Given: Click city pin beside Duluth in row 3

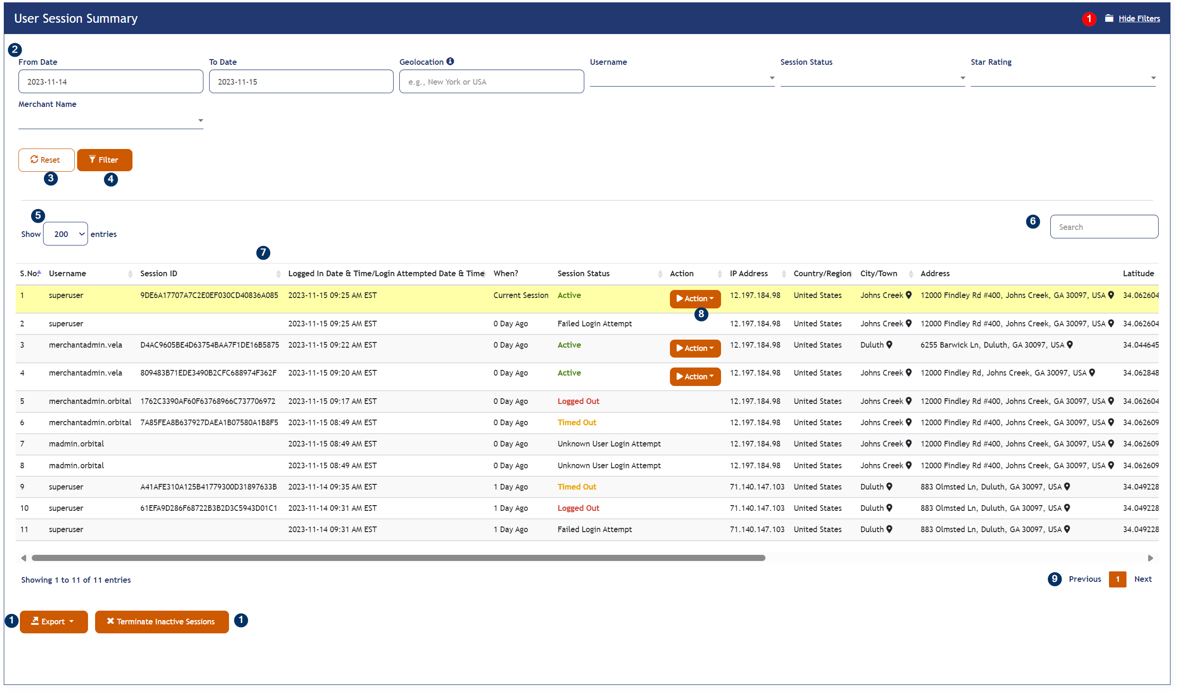Looking at the screenshot, I should tap(889, 345).
